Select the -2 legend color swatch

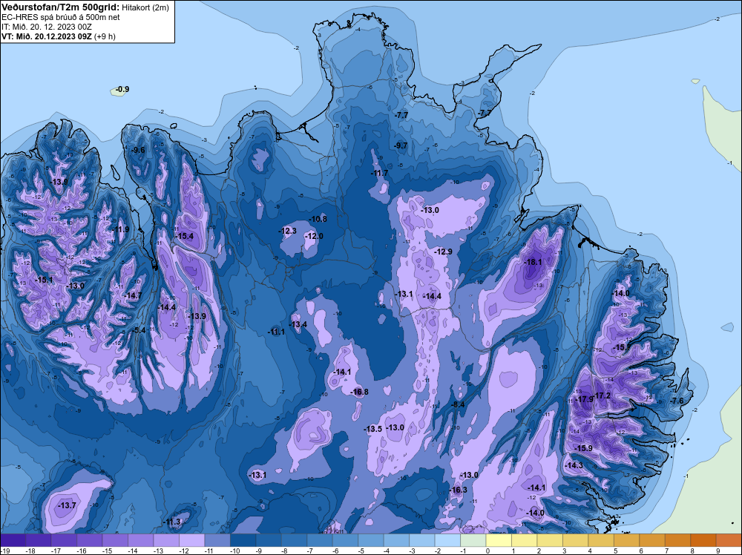click(x=447, y=540)
